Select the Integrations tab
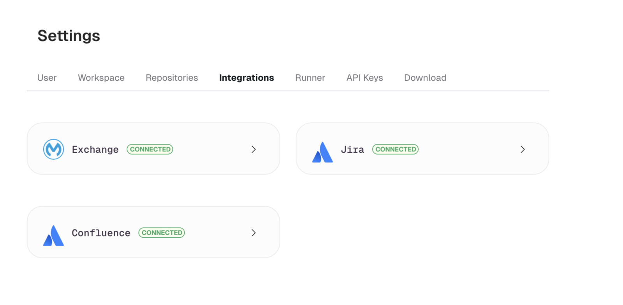The image size is (623, 305). (246, 78)
